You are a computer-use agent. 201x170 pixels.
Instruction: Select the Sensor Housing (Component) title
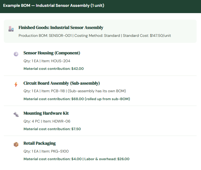(x=52, y=53)
